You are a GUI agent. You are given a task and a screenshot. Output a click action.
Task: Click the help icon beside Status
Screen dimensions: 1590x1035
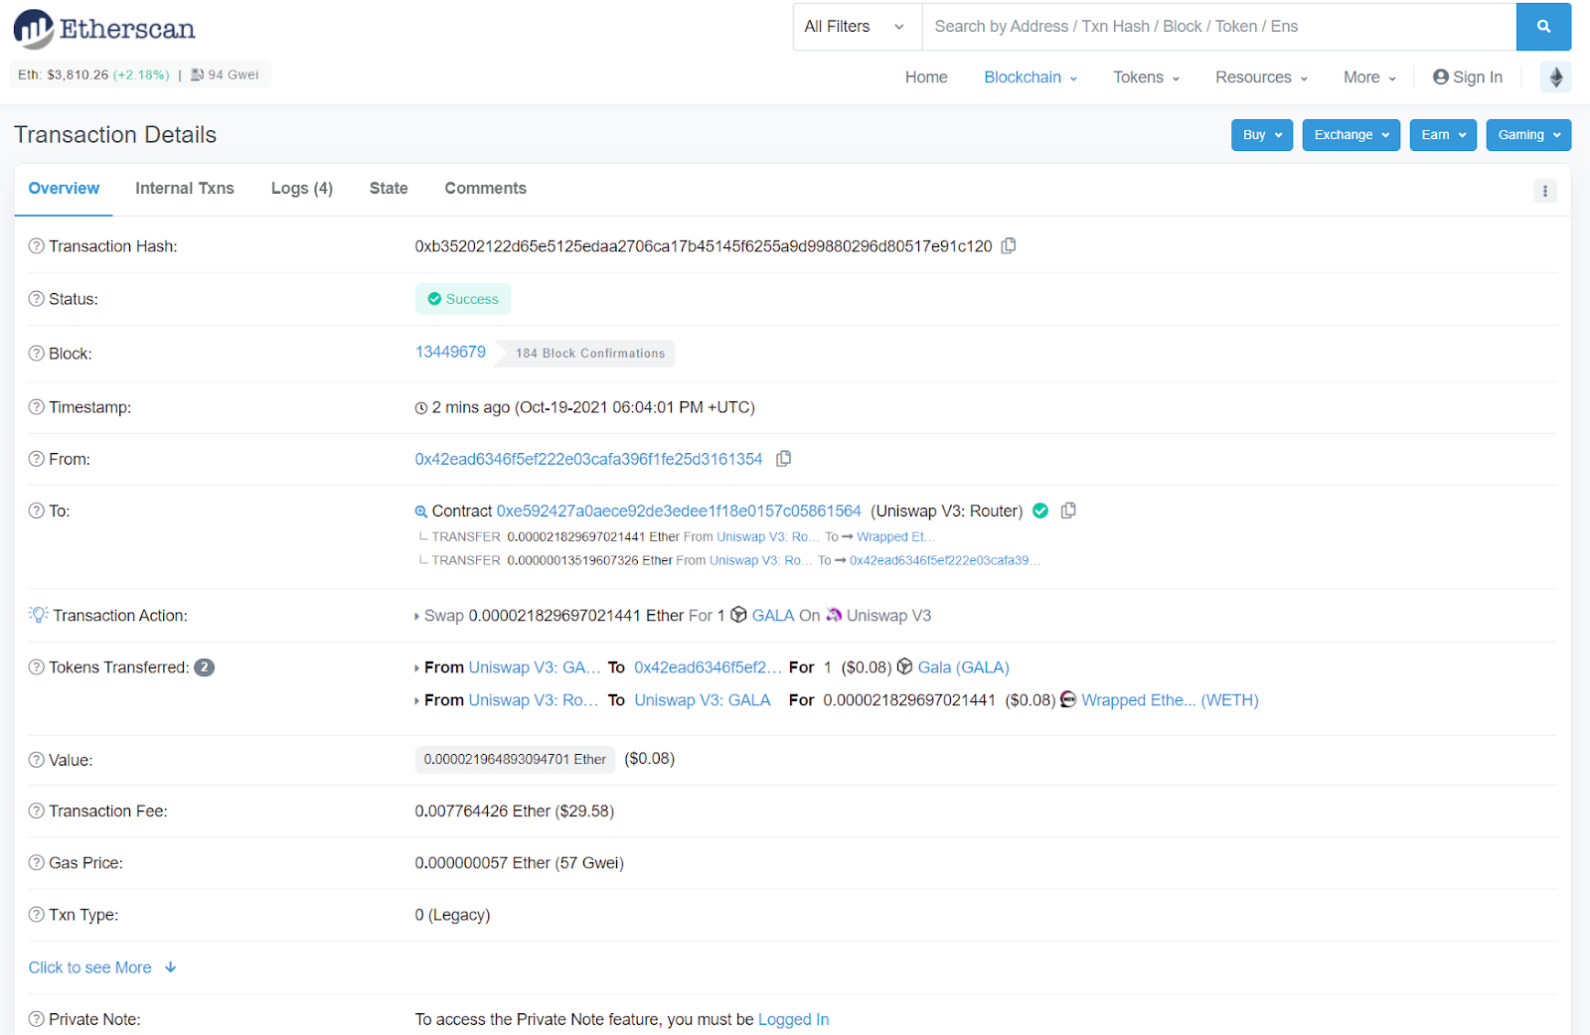[x=37, y=299]
